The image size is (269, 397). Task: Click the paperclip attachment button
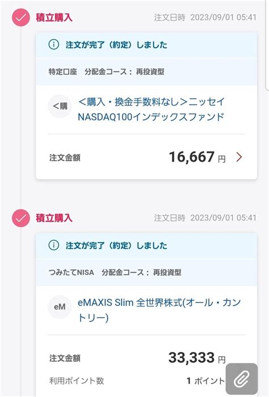click(x=242, y=379)
